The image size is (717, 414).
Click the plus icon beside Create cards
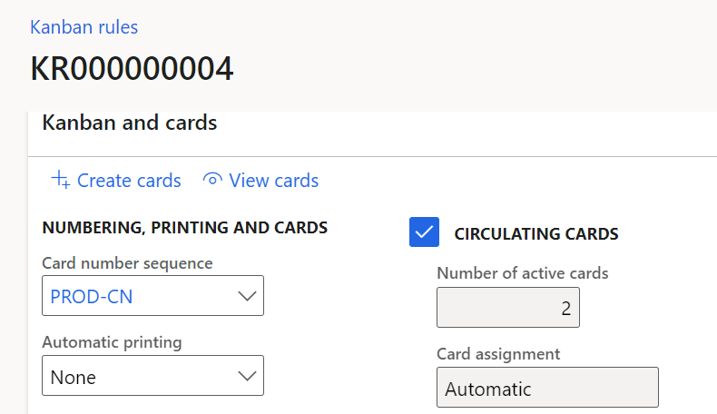click(x=61, y=180)
